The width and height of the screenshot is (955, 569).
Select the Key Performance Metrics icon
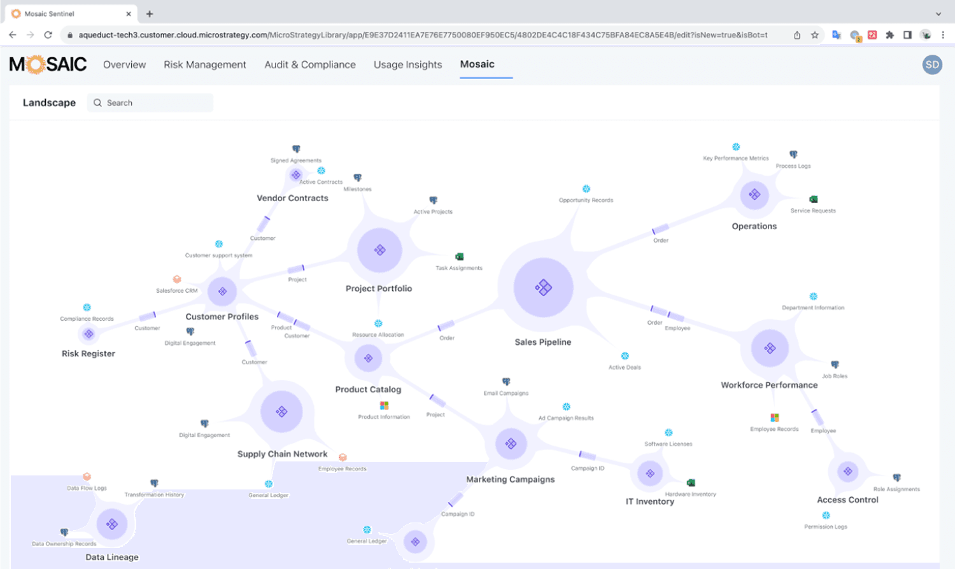[x=736, y=147]
